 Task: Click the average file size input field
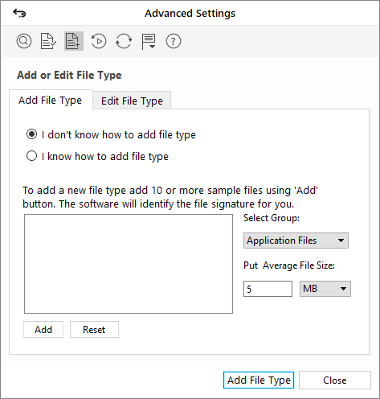[x=268, y=289]
